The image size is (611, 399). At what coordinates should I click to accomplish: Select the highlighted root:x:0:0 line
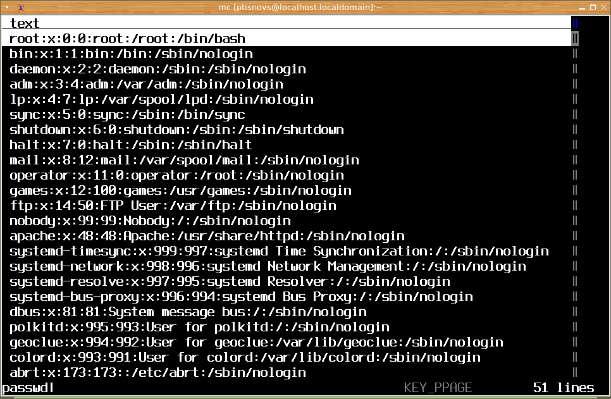287,39
